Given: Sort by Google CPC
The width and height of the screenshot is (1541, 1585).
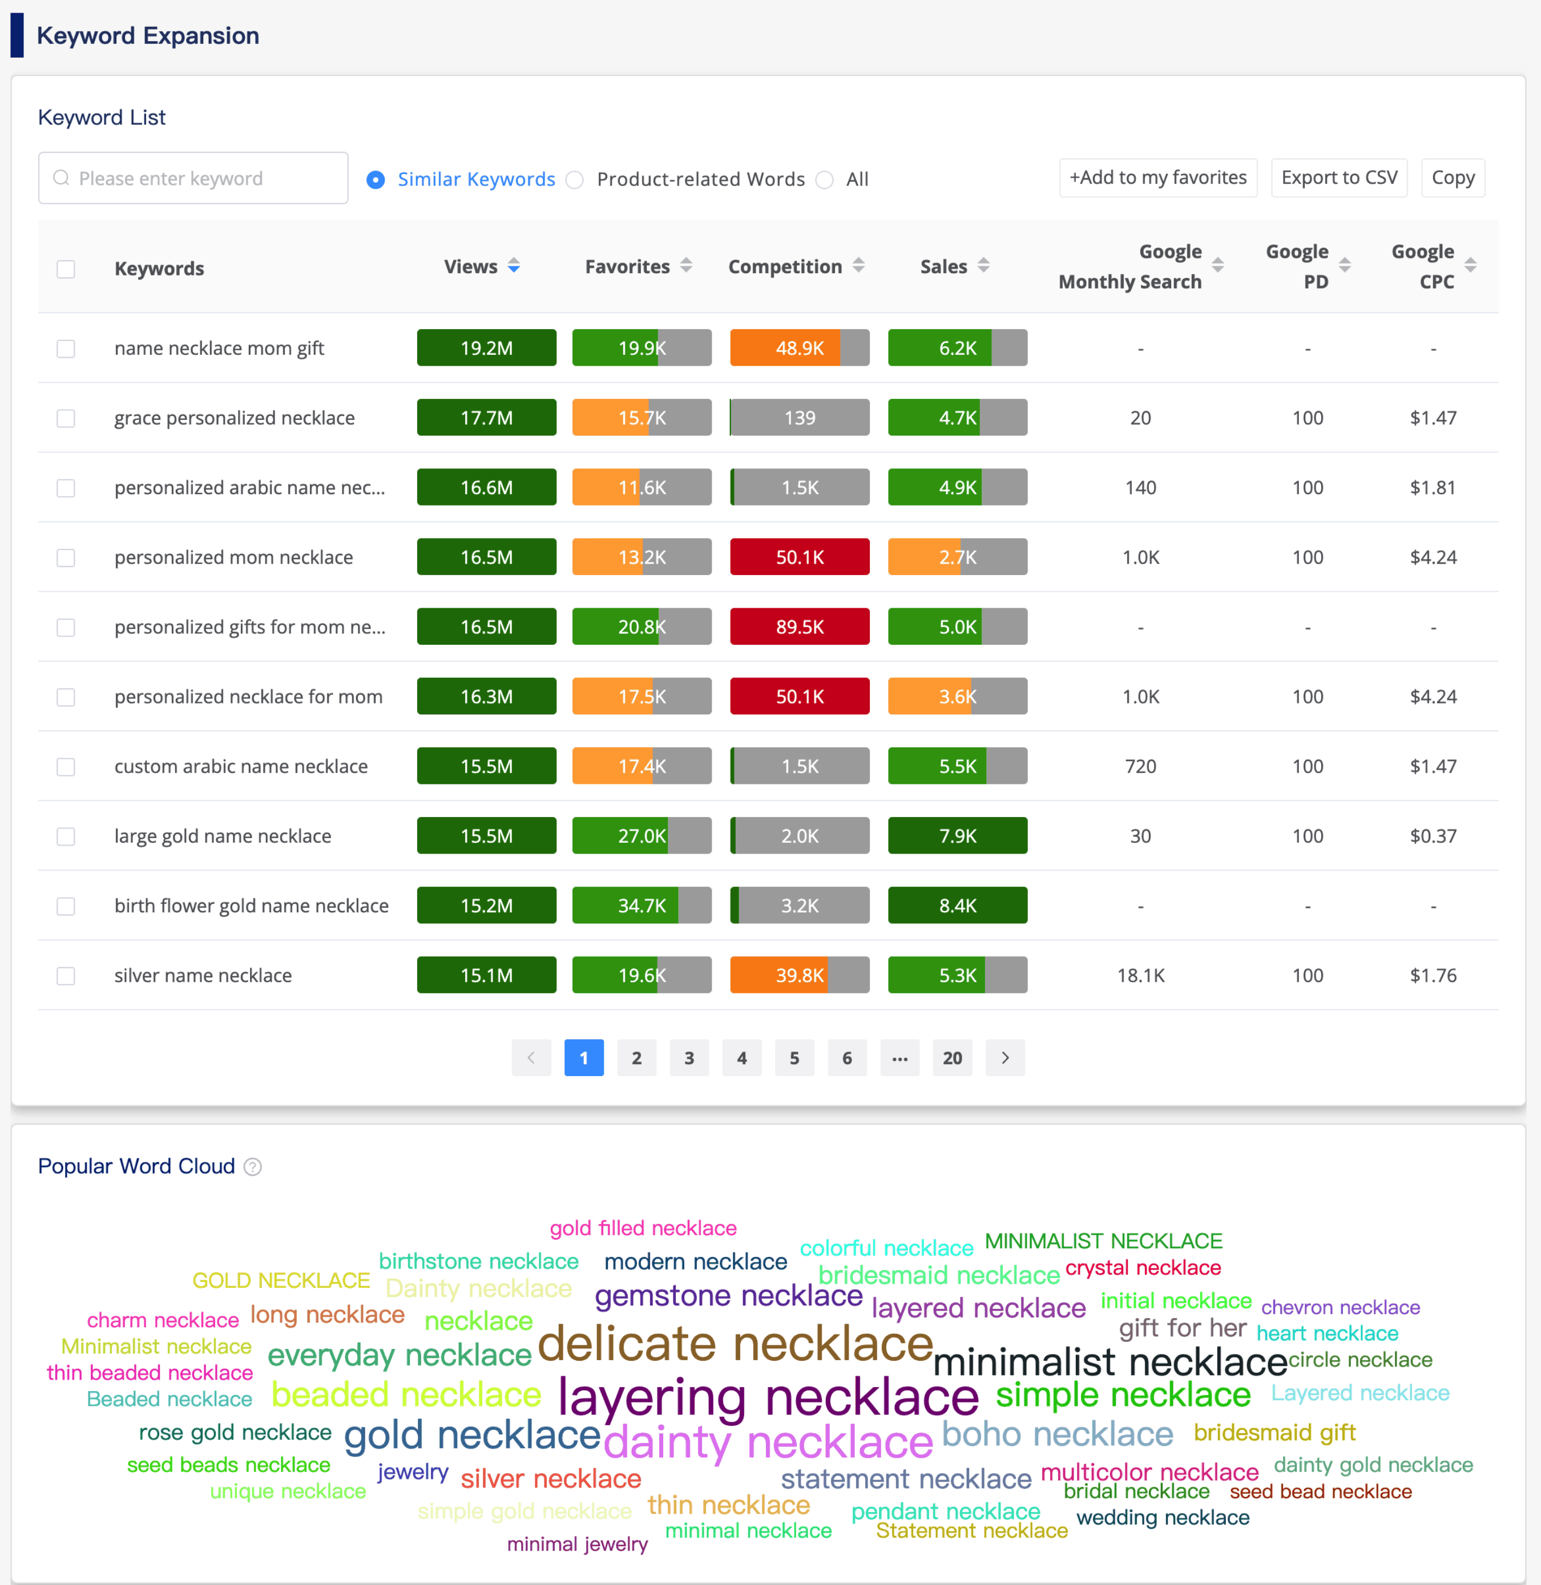Looking at the screenshot, I should point(1471,265).
